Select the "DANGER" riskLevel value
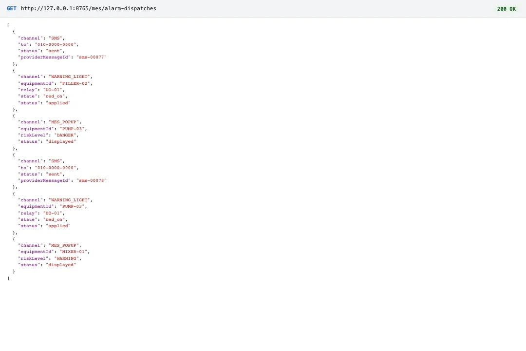The width and height of the screenshot is (526, 351). pos(65,135)
